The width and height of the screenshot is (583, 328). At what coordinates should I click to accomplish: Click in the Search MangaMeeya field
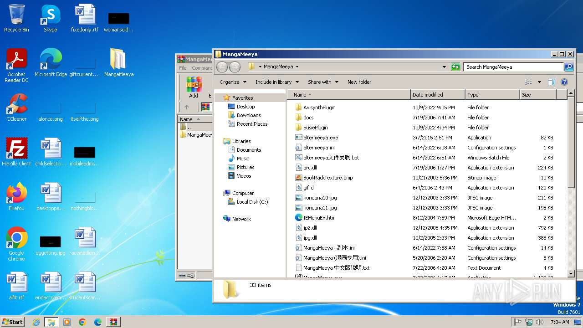pyautogui.click(x=513, y=67)
